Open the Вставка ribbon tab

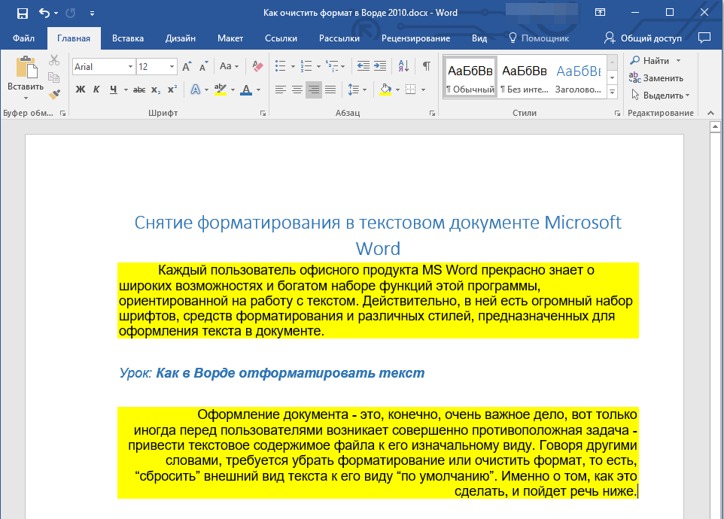[128, 38]
